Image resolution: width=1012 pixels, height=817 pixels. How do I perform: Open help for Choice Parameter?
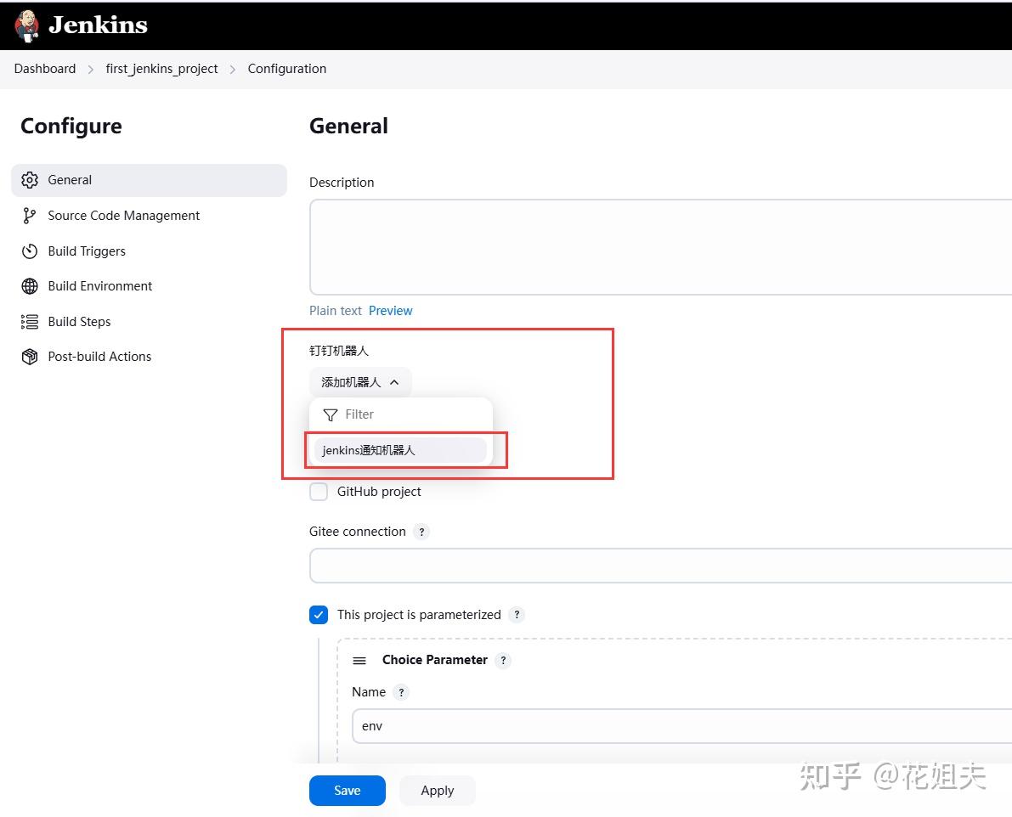tap(503, 660)
